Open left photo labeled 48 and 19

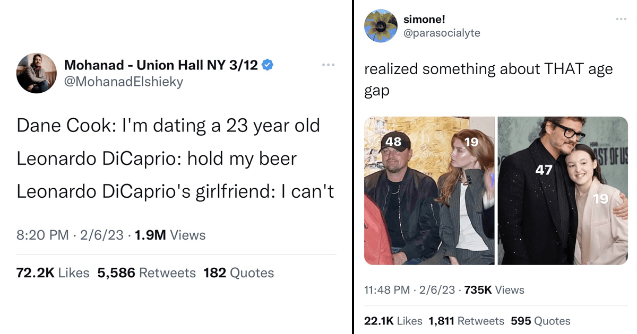point(429,191)
